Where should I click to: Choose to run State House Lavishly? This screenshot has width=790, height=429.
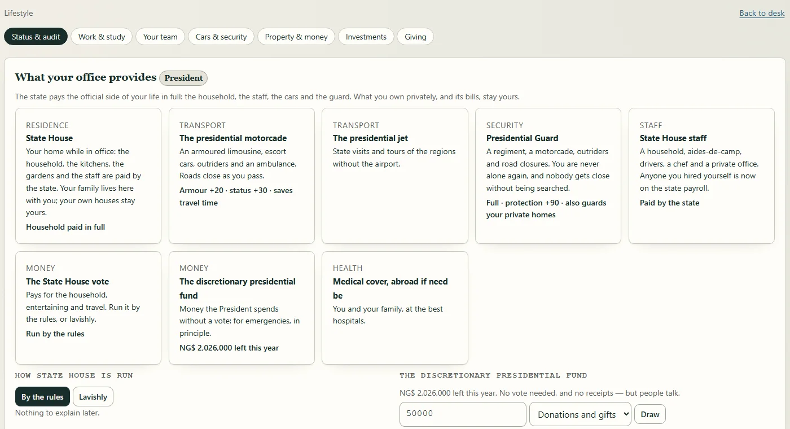(x=93, y=397)
